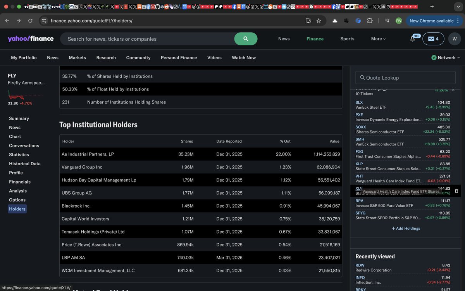Open the media control playlist icon
The image size is (465, 291).
387,21
